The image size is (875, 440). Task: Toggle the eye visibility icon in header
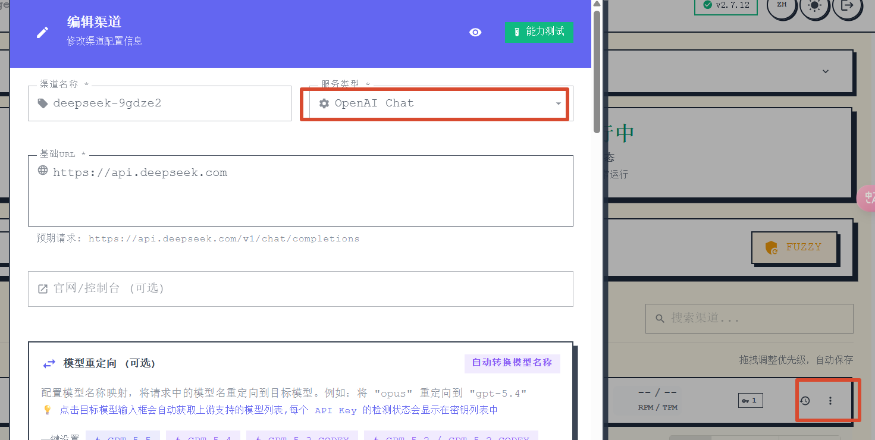tap(475, 32)
